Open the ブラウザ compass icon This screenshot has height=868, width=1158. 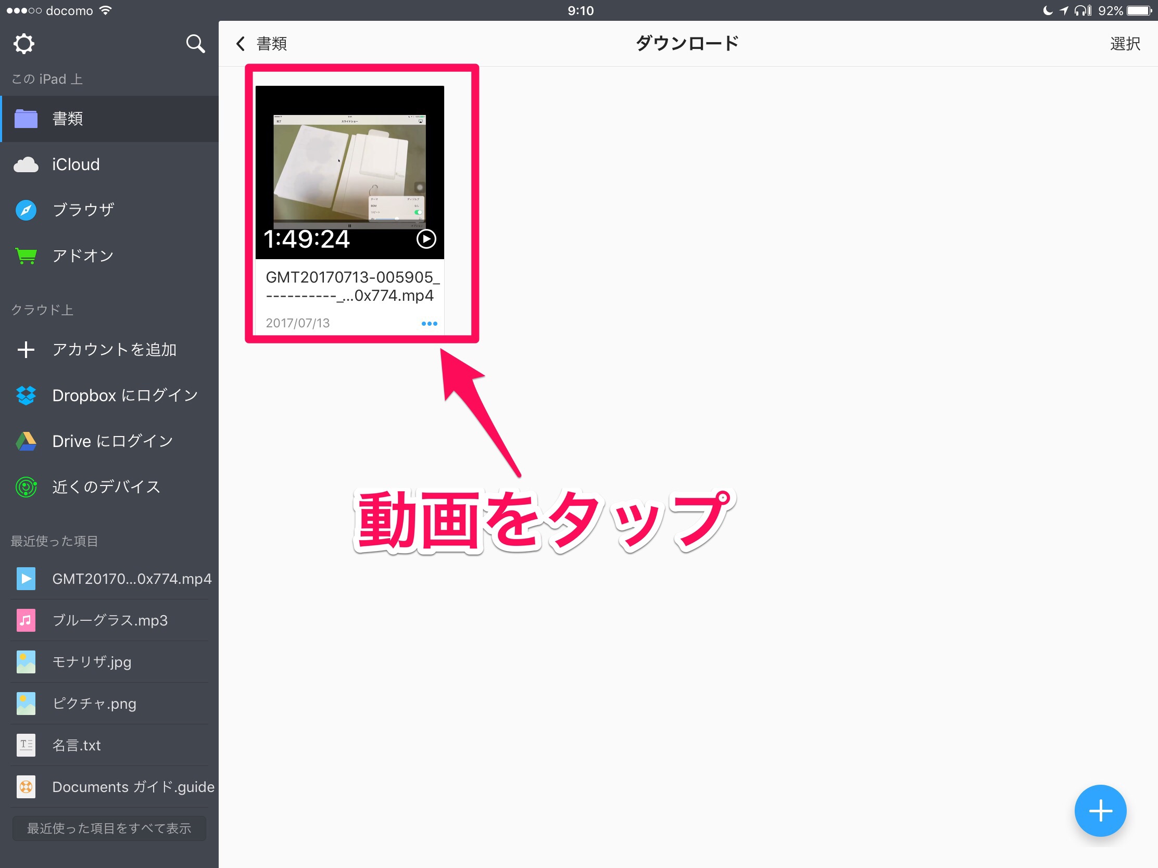point(26,210)
